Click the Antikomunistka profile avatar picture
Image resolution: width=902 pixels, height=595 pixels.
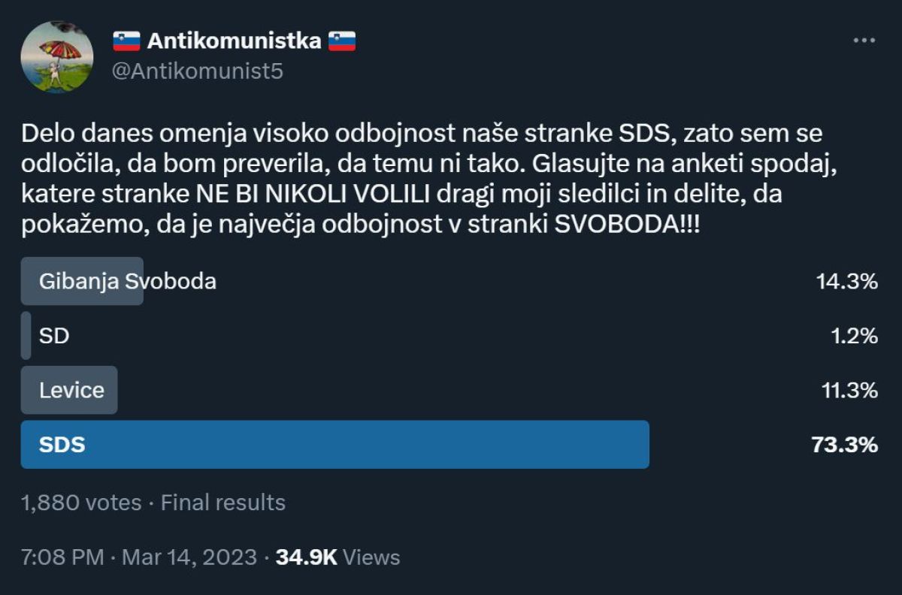pyautogui.click(x=57, y=57)
